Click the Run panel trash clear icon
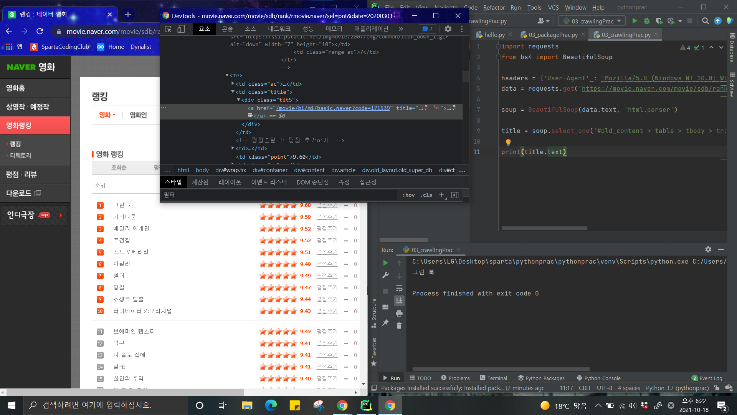The image size is (737, 415). [x=399, y=326]
